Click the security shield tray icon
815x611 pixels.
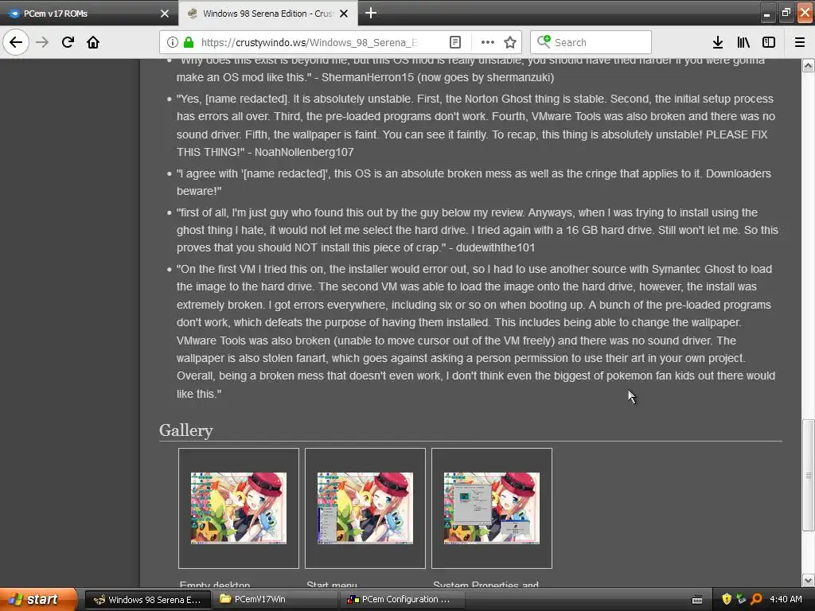click(x=727, y=600)
